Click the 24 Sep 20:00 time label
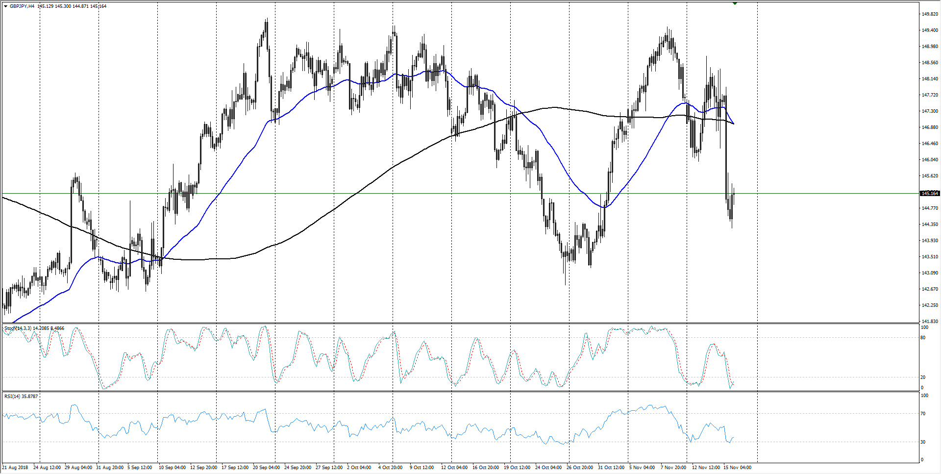 click(297, 467)
